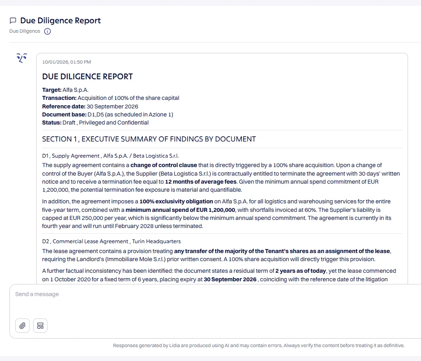Click the Lidia assistant avatar icon

coord(22,58)
